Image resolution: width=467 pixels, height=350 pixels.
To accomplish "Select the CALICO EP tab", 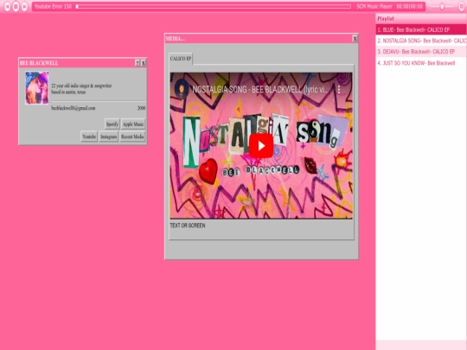I will (x=181, y=59).
